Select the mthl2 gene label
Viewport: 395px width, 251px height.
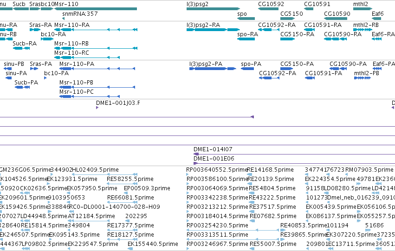pyautogui.click(x=361, y=4)
